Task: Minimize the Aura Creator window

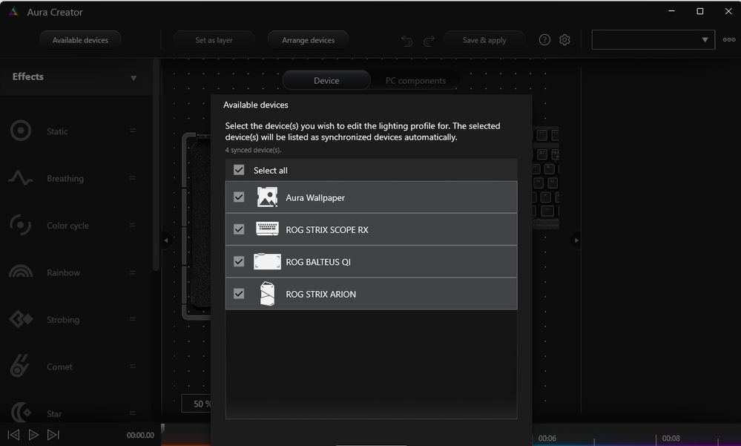Action: tap(671, 11)
